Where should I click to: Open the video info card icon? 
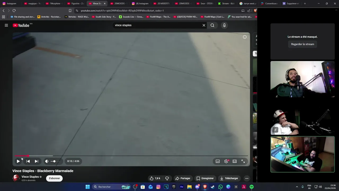[245, 37]
